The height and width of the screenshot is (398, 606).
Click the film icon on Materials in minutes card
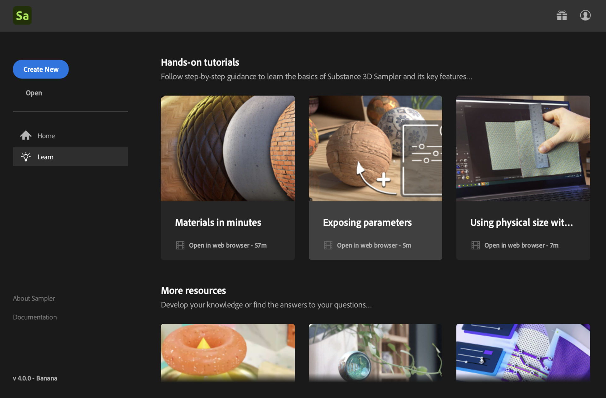point(180,245)
